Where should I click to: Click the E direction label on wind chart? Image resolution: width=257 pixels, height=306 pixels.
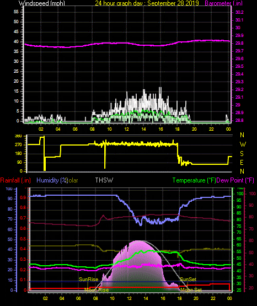pos(242,162)
